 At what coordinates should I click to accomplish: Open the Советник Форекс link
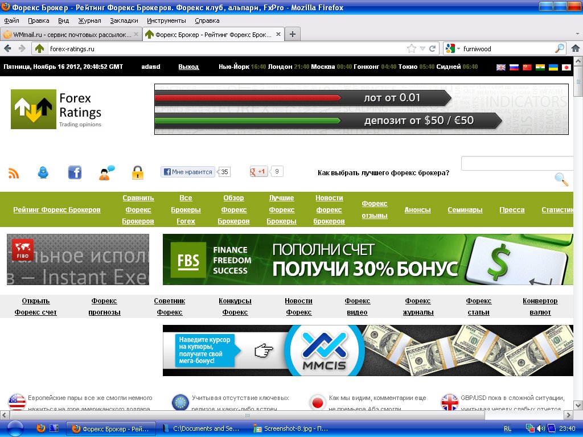click(170, 307)
